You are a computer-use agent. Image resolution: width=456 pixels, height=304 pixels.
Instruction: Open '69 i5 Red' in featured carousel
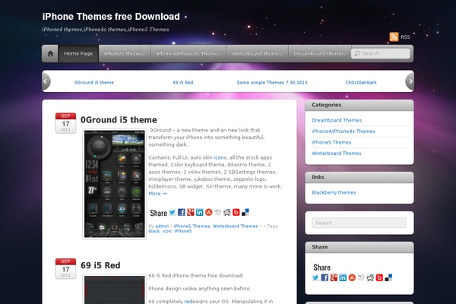183,82
